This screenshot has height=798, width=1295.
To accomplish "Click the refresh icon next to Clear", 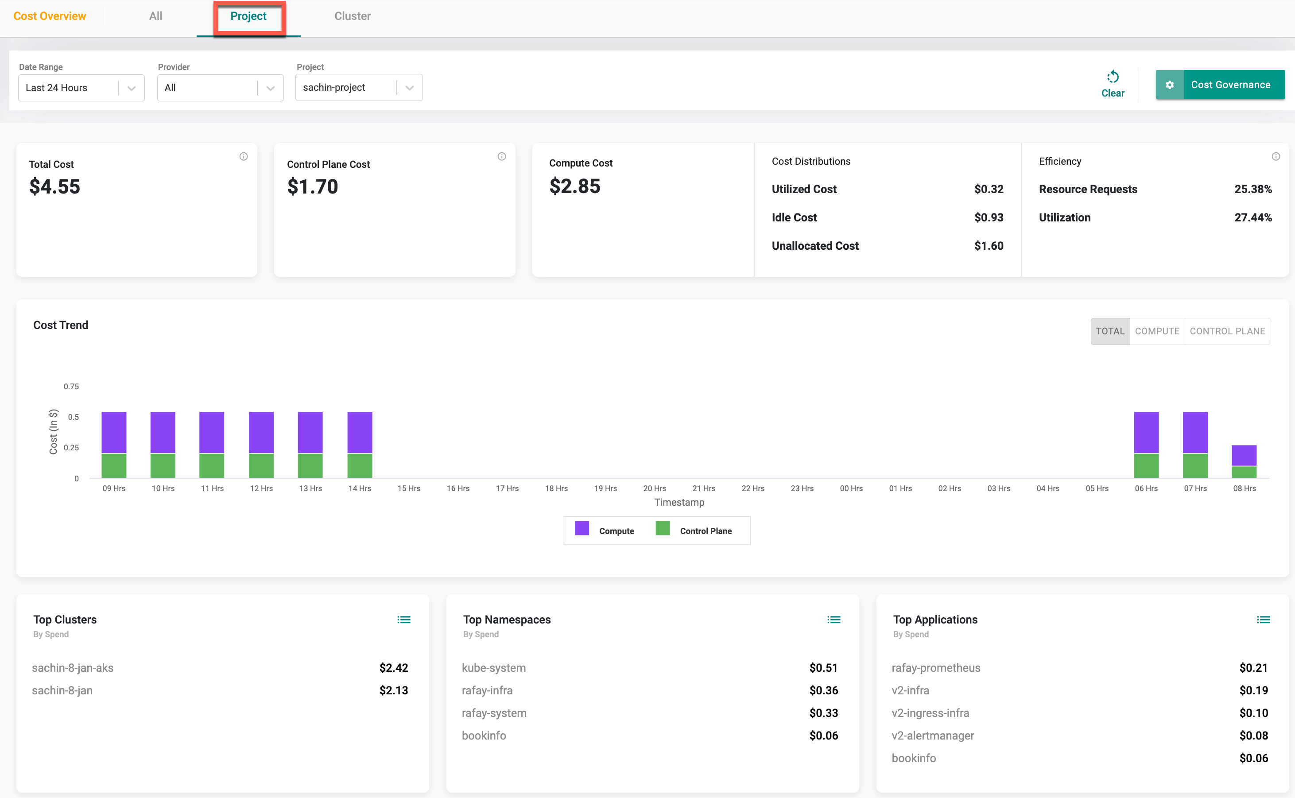I will (1111, 76).
